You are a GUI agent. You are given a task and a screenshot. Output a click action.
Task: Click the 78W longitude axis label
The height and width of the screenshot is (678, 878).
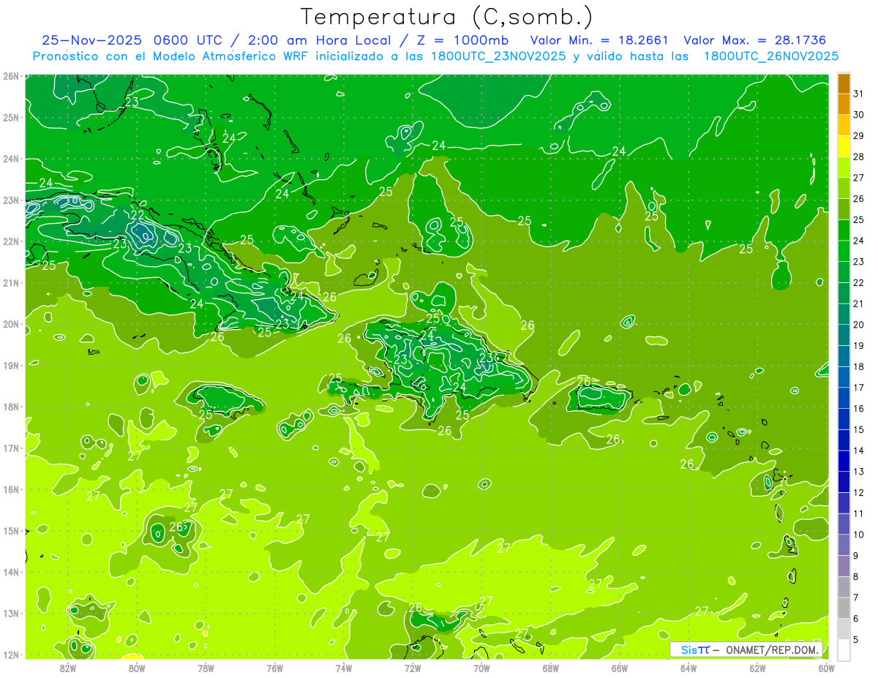(206, 668)
